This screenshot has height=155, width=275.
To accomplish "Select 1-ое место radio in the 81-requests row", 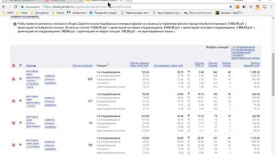I will click(189, 127).
